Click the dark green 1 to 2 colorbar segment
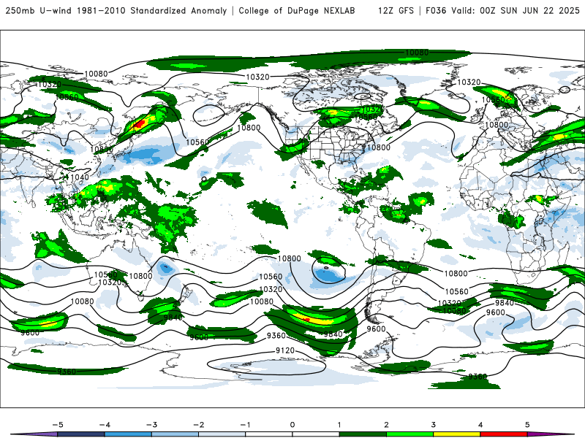This screenshot has height=438, width=585. point(363,434)
